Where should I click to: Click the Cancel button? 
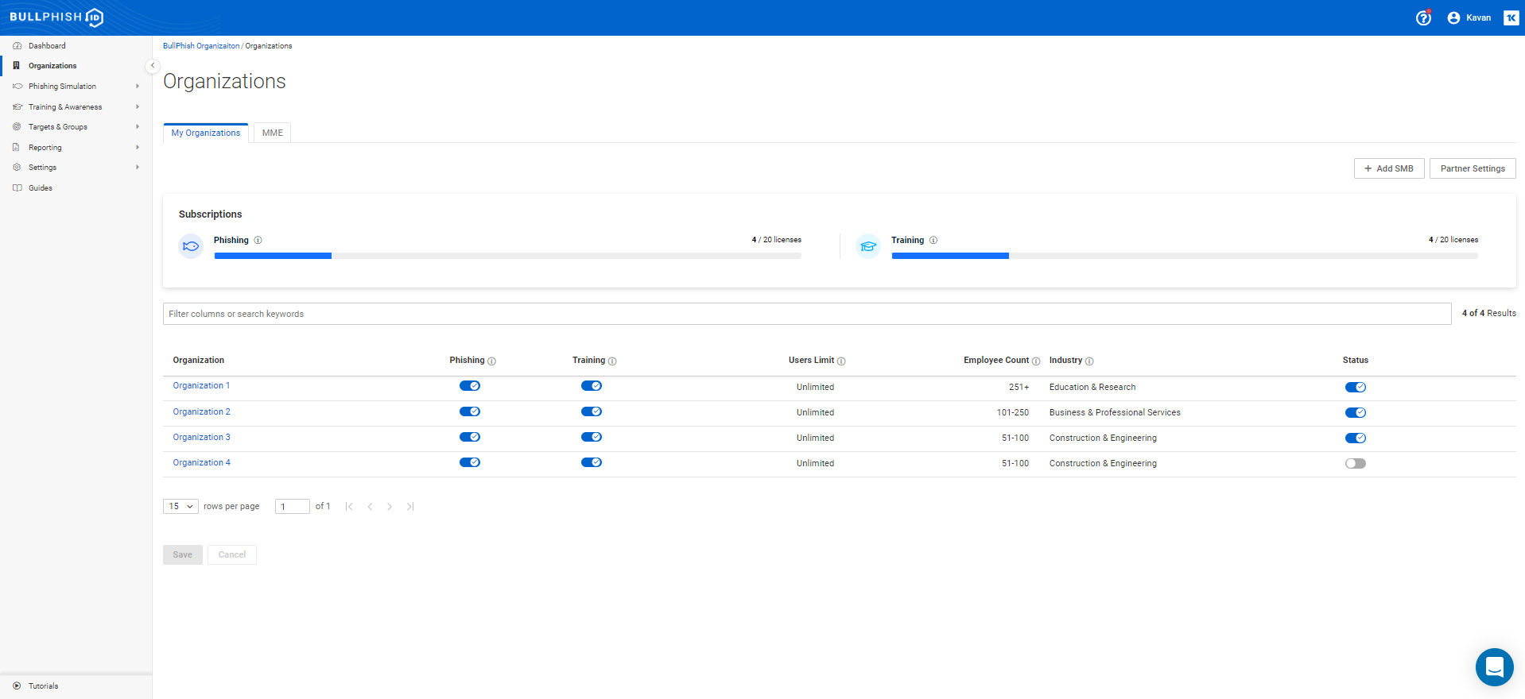coord(232,554)
